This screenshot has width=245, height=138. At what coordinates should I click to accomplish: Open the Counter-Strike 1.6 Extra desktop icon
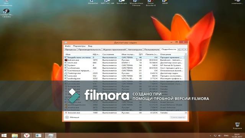point(7,13)
